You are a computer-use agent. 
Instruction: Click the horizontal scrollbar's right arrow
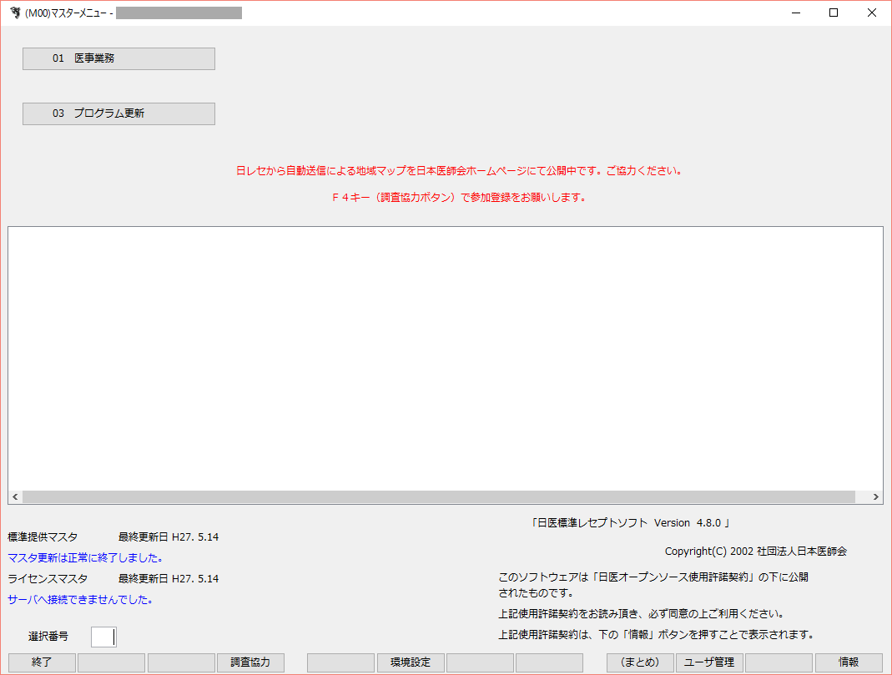(875, 496)
